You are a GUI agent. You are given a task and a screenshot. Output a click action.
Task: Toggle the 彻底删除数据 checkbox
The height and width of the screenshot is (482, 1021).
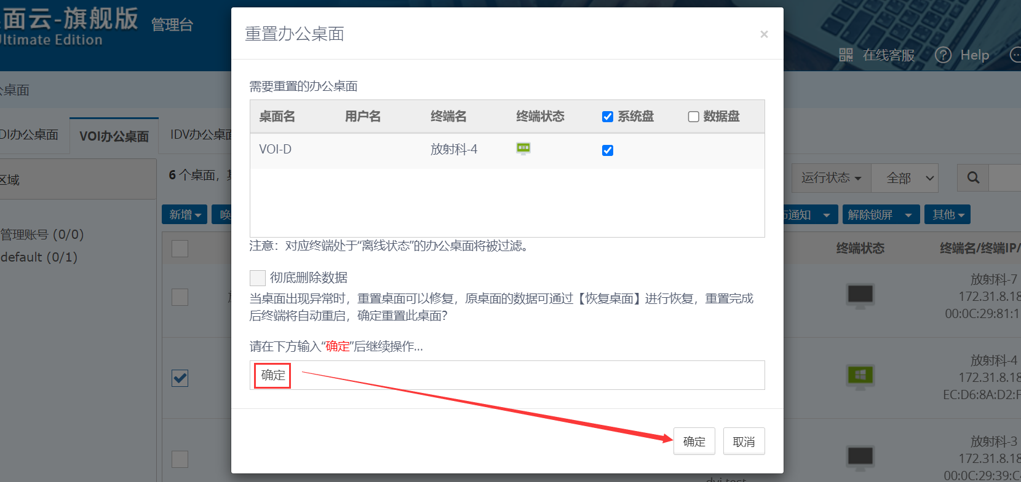258,278
